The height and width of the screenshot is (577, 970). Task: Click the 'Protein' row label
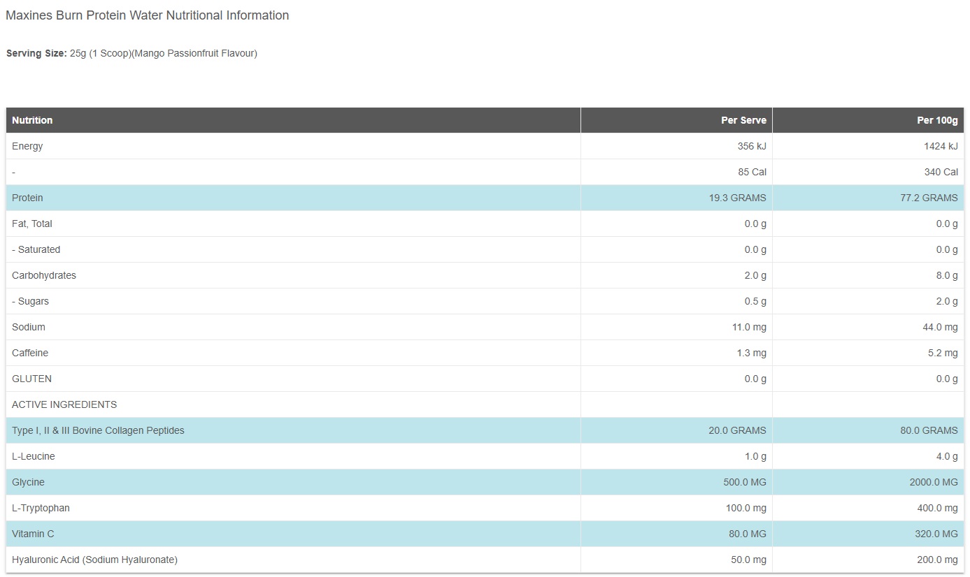(x=27, y=198)
